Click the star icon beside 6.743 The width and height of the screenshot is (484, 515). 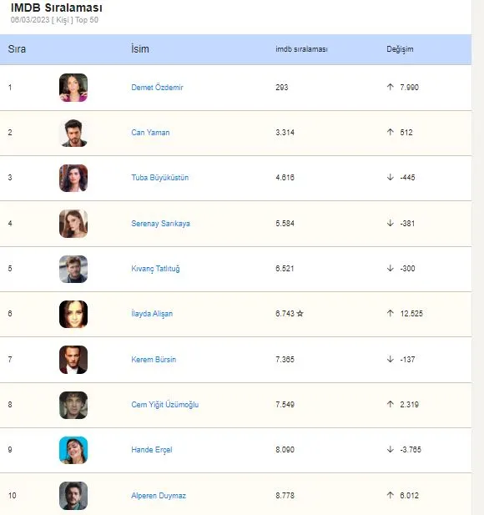coord(300,313)
